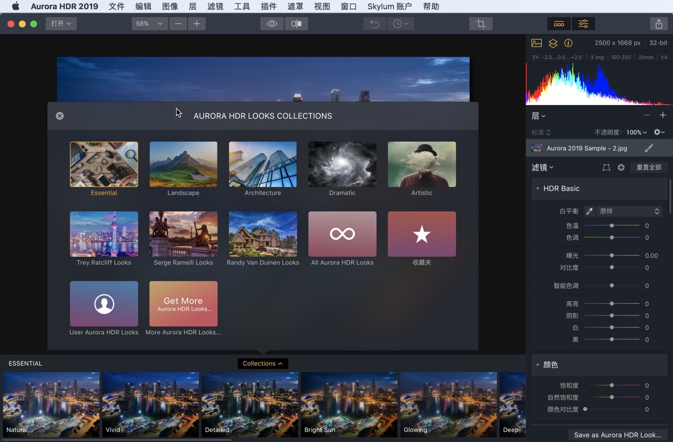Screen dimensions: 673x442
Task: Adjust the 色温 slider
Action: coord(612,225)
